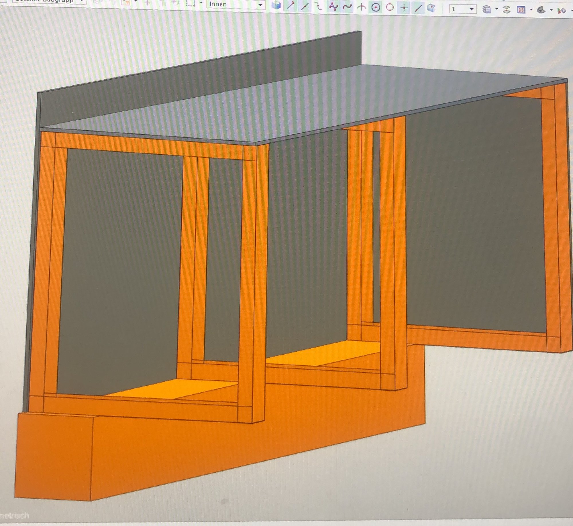Click the red-green orientation icon at far right
The height and width of the screenshot is (526, 573).
562,11
